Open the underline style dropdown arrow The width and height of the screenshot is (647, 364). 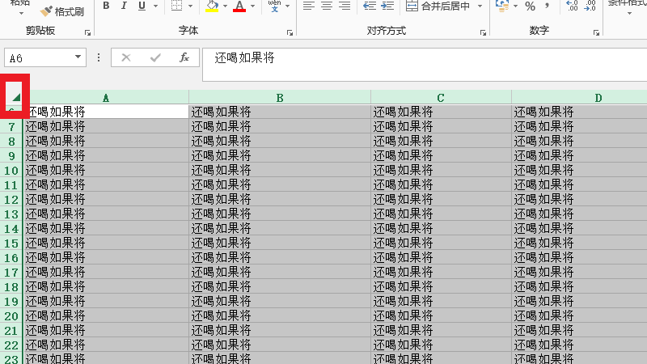point(154,6)
